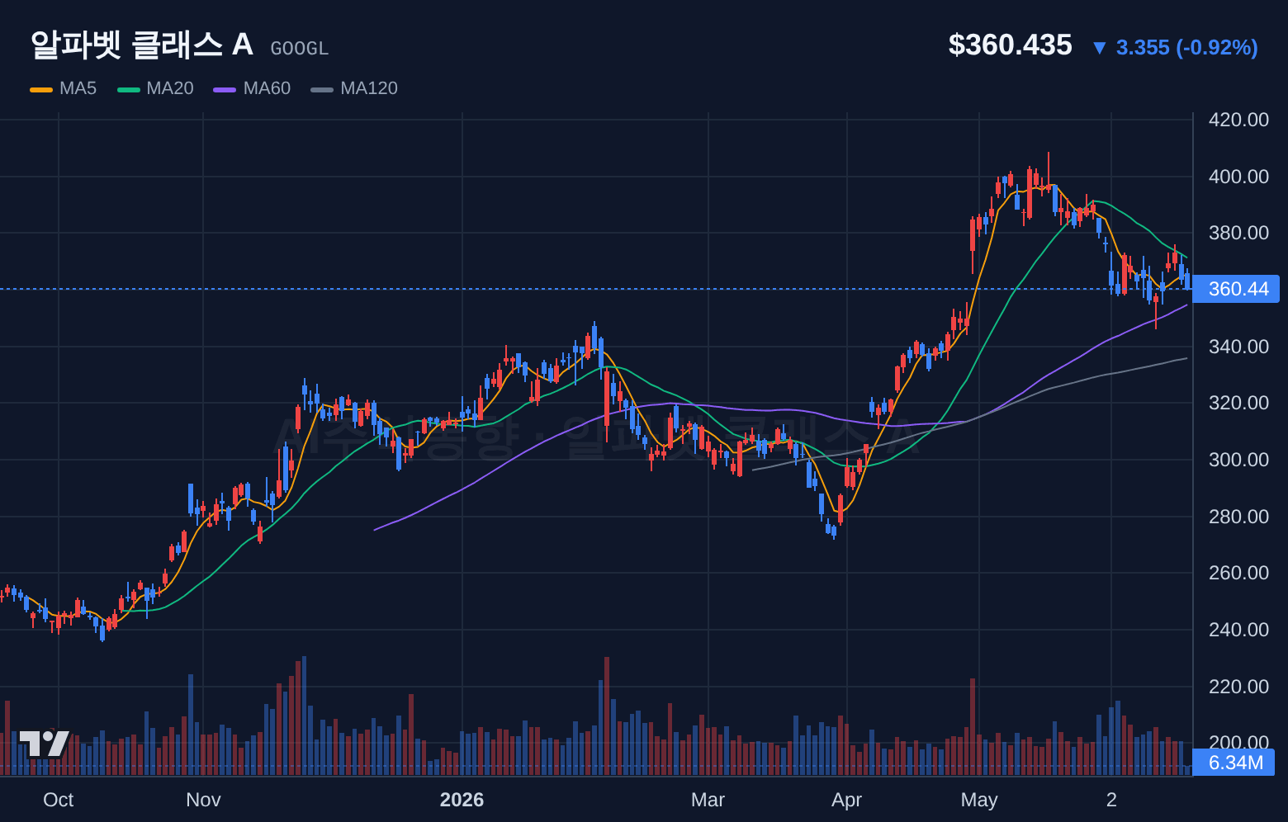The image size is (1288, 822).
Task: Click the 2 date label on the time axis
Action: click(1111, 800)
